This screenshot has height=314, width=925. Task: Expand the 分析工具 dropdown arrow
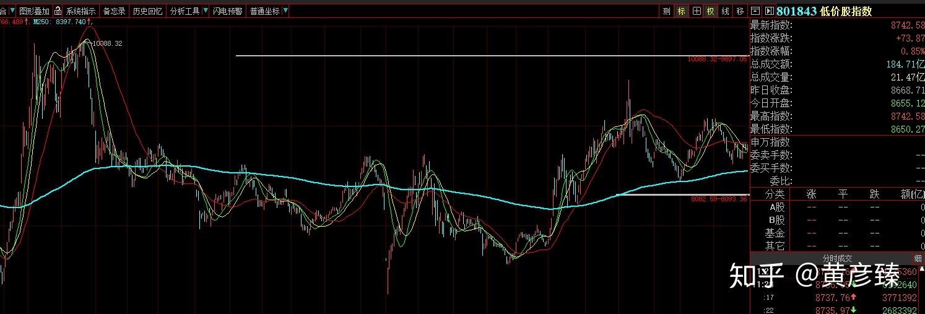pyautogui.click(x=206, y=11)
